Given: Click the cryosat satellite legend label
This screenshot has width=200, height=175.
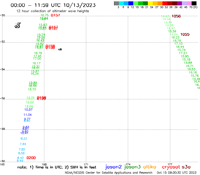Looking at the screenshot, I should pyautogui.click(x=171, y=167).
